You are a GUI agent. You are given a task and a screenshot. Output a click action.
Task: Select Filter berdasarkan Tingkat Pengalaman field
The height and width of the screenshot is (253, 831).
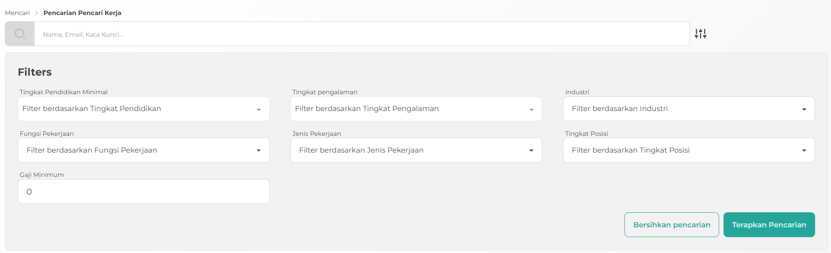click(x=416, y=109)
